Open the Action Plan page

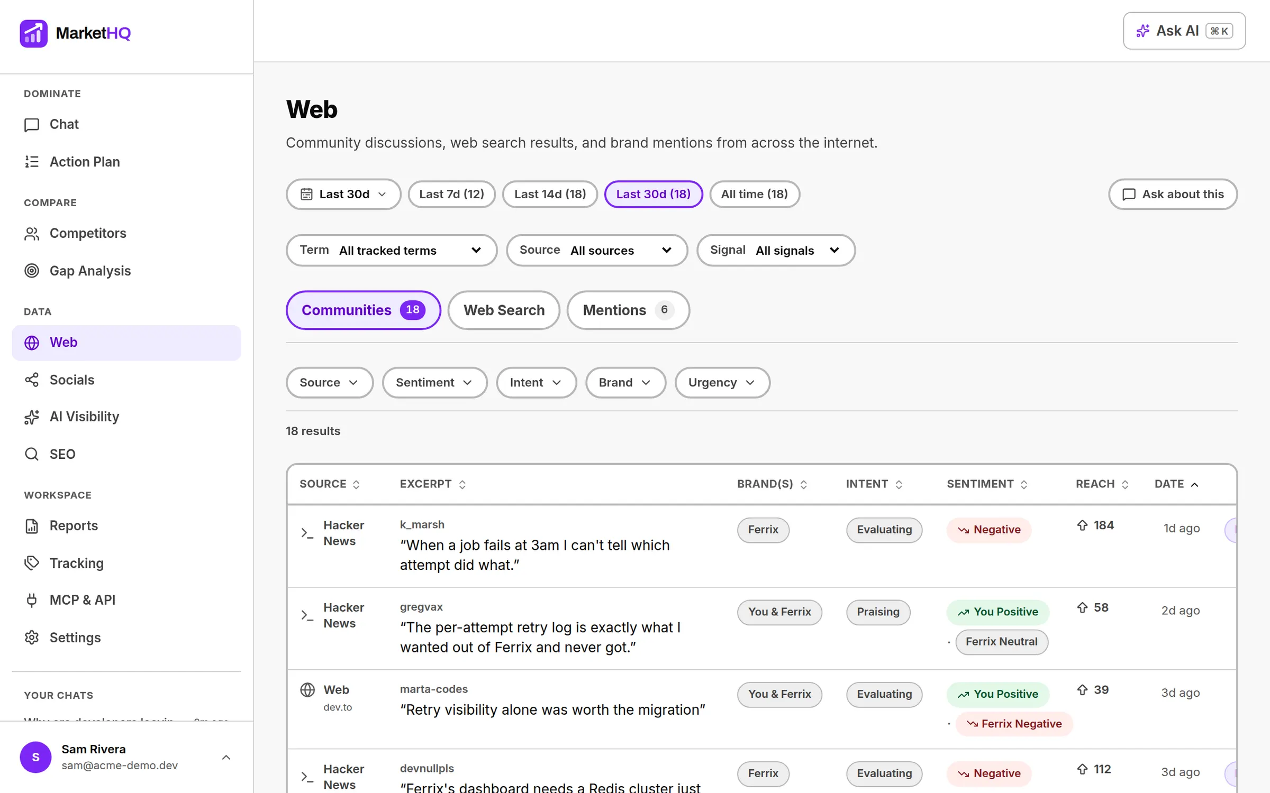click(x=126, y=162)
